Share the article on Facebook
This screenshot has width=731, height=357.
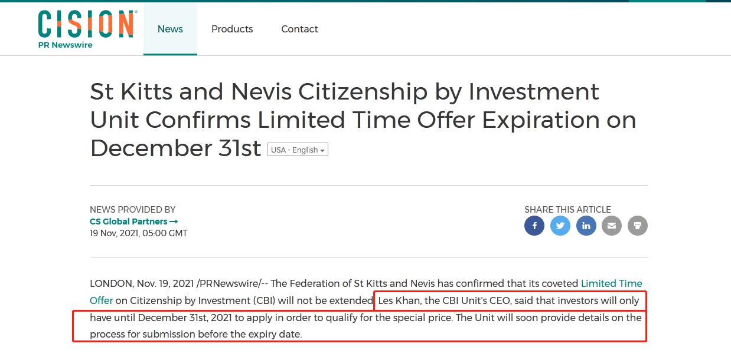coord(534,226)
